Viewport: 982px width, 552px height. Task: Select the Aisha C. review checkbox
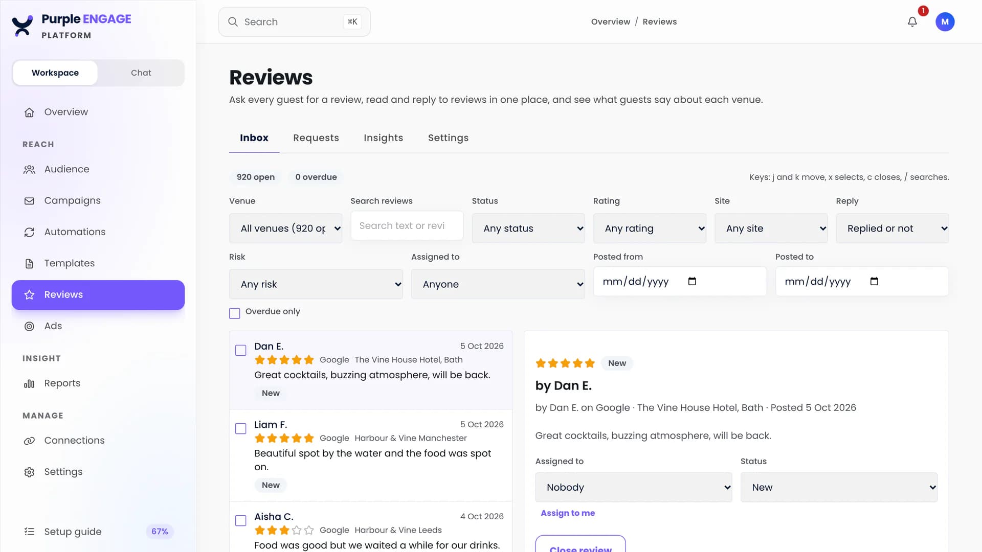[x=240, y=520]
